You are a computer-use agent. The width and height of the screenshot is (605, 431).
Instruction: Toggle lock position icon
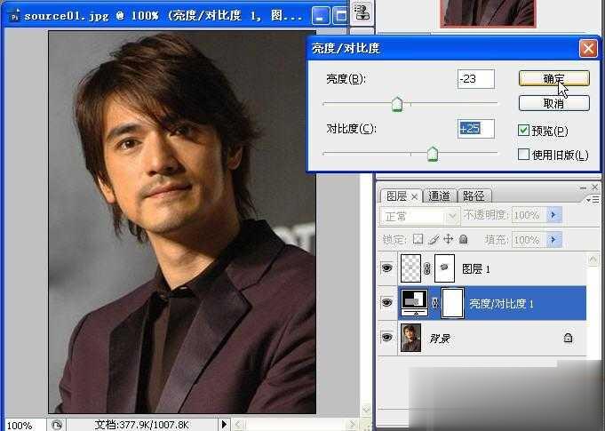click(448, 239)
